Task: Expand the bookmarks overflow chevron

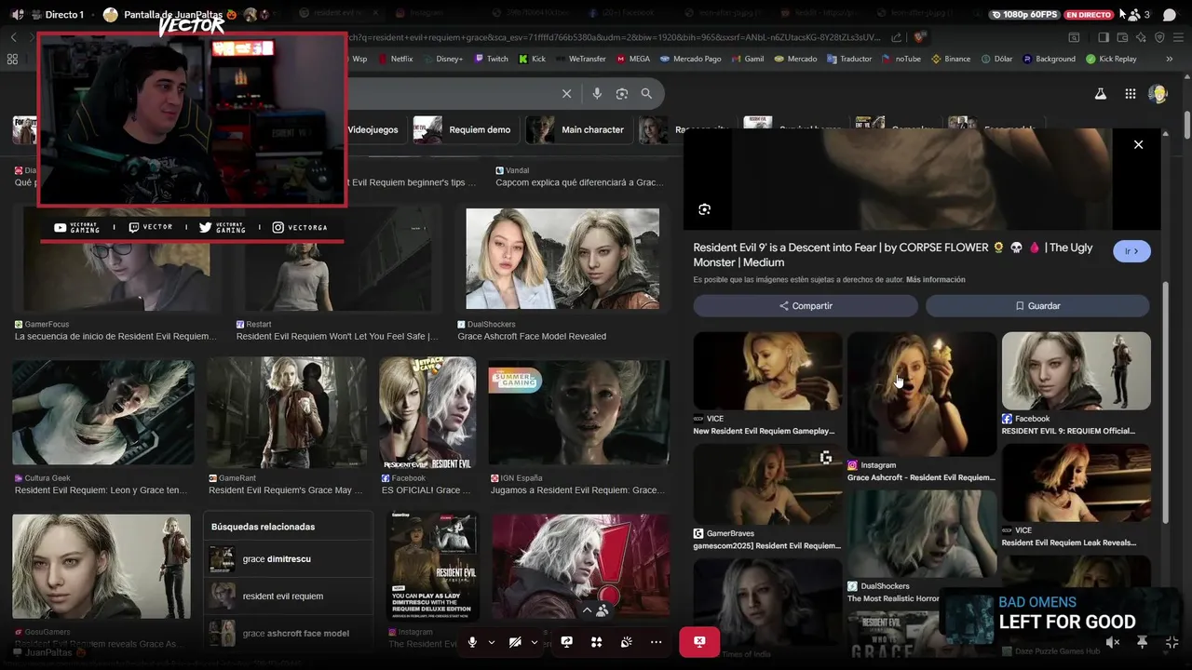Action: (1169, 59)
